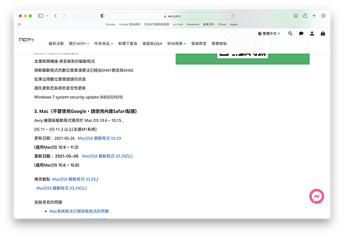Open the 繁體中文 language dropdown
The image size is (344, 237).
(x=269, y=34)
